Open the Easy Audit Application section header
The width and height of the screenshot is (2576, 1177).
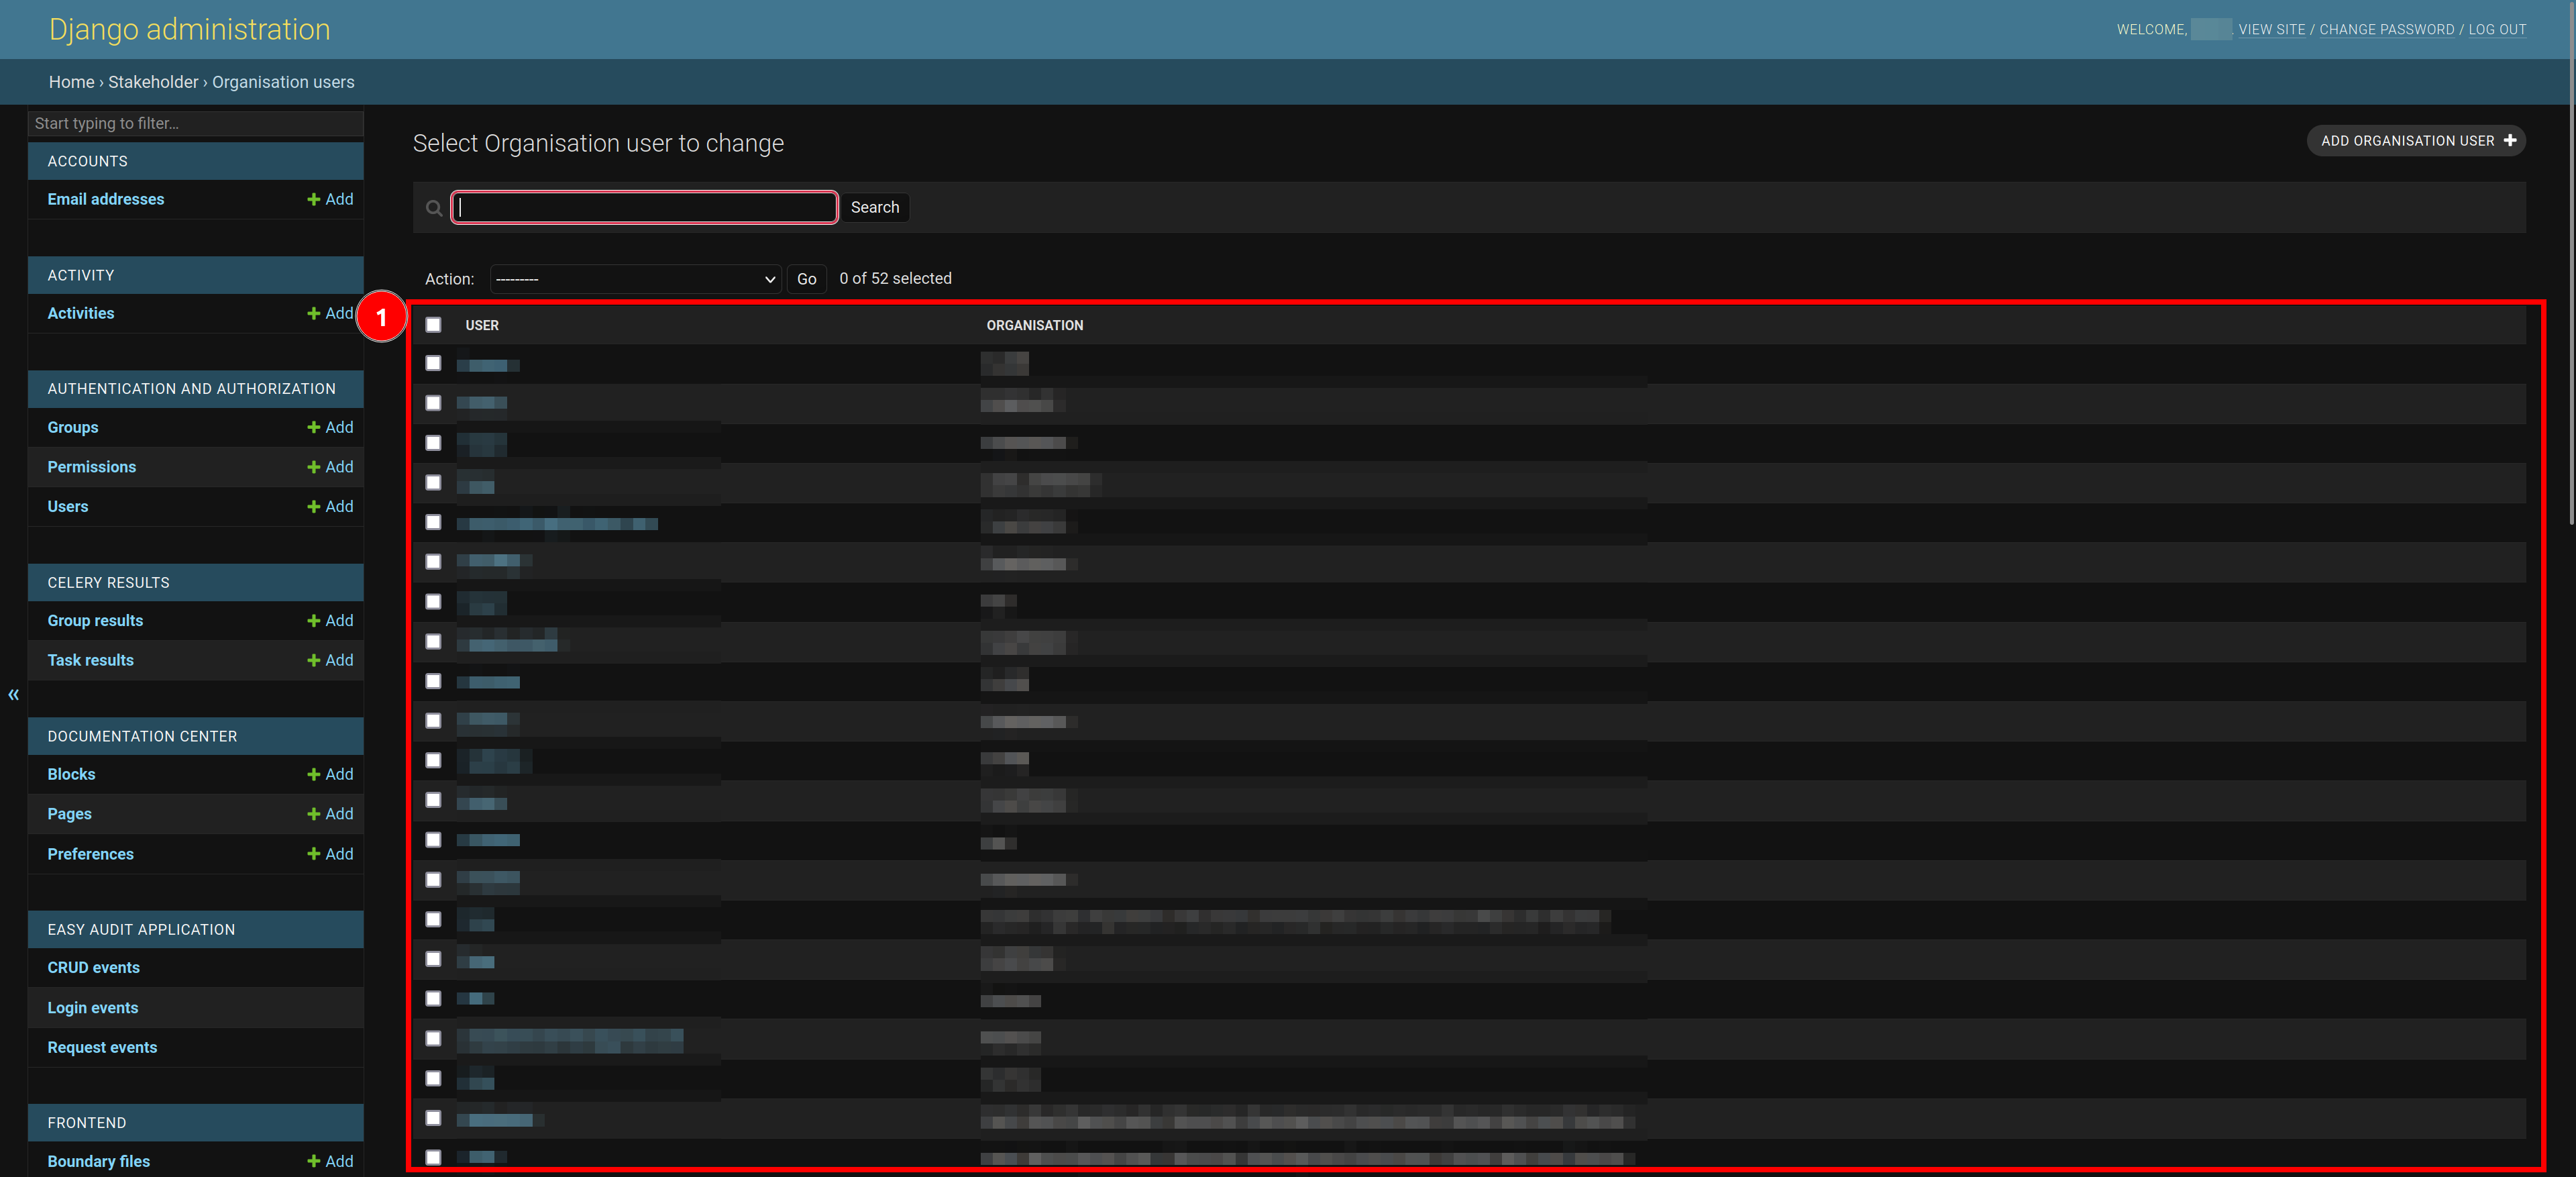(142, 930)
